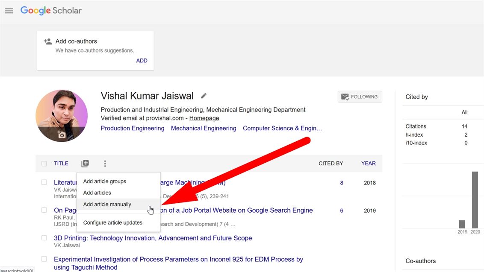The width and height of the screenshot is (484, 272).
Task: Select Configure article updates entry
Action: click(118, 222)
